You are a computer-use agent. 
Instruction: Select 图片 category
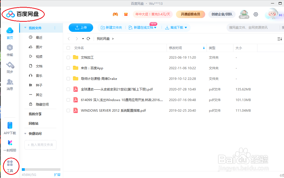click(x=39, y=47)
